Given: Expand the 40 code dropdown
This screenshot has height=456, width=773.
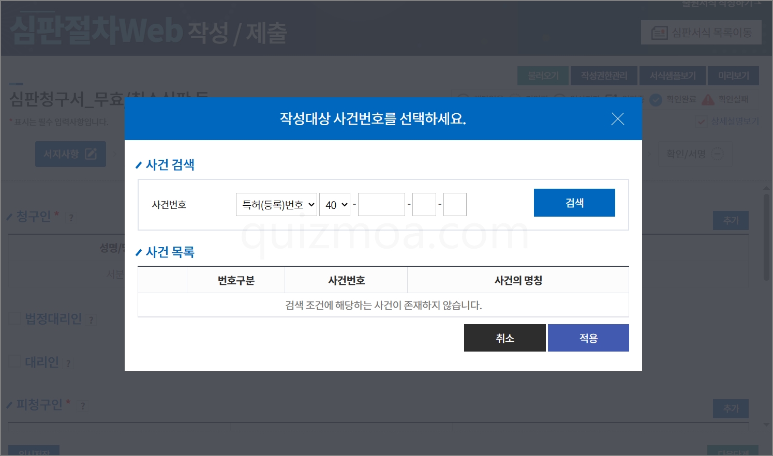Looking at the screenshot, I should [335, 205].
